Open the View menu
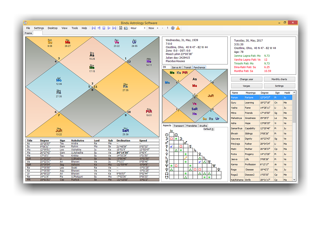 [64, 28]
